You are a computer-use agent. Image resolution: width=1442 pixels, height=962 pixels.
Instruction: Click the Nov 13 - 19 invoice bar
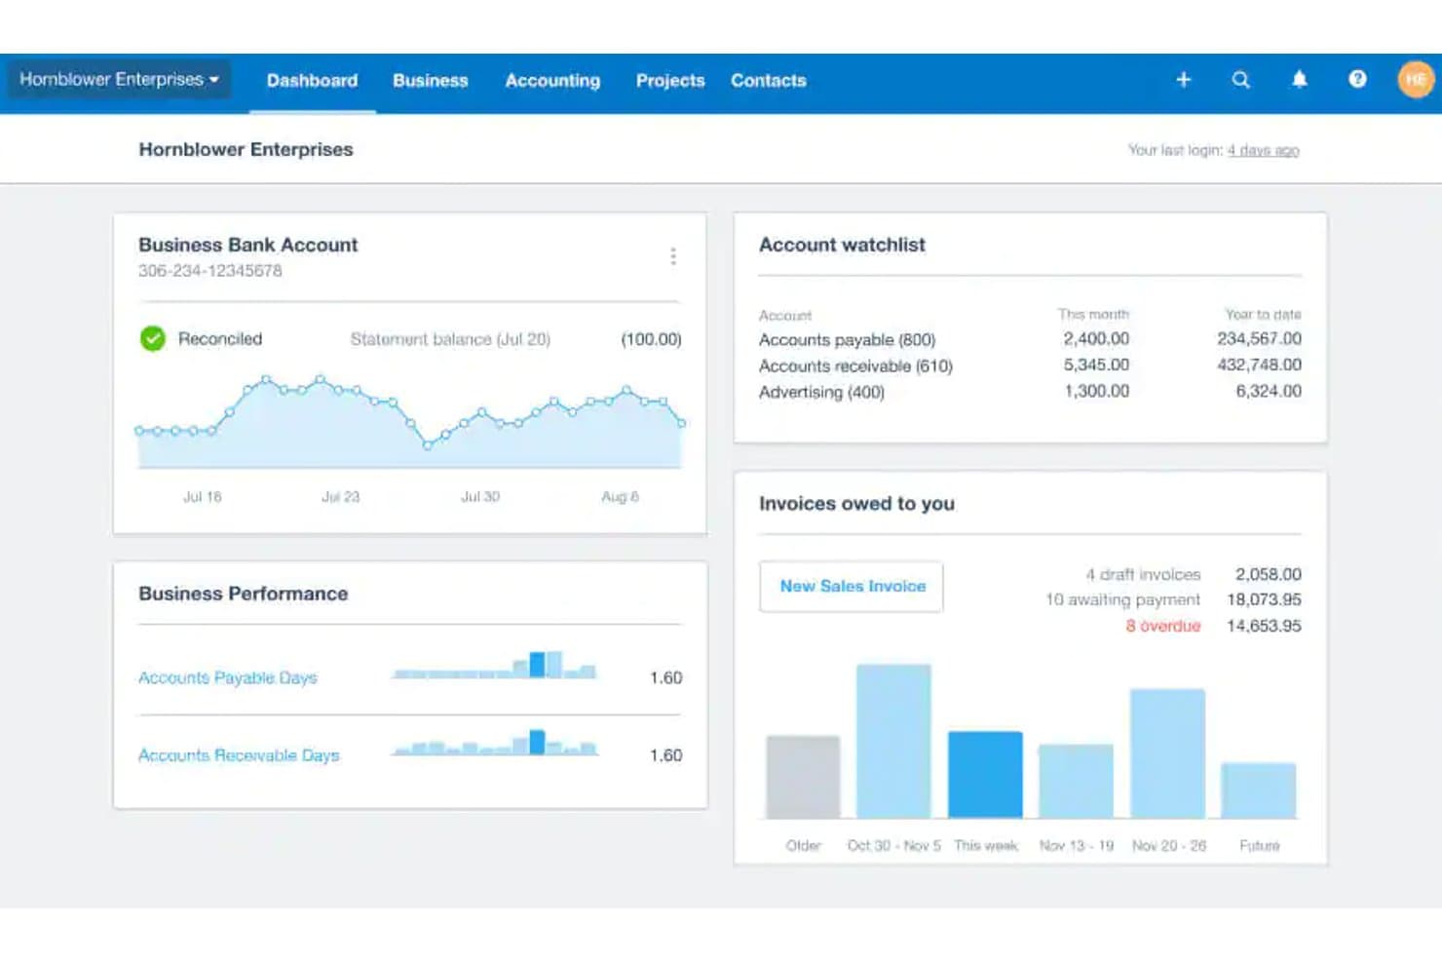pyautogui.click(x=1076, y=782)
